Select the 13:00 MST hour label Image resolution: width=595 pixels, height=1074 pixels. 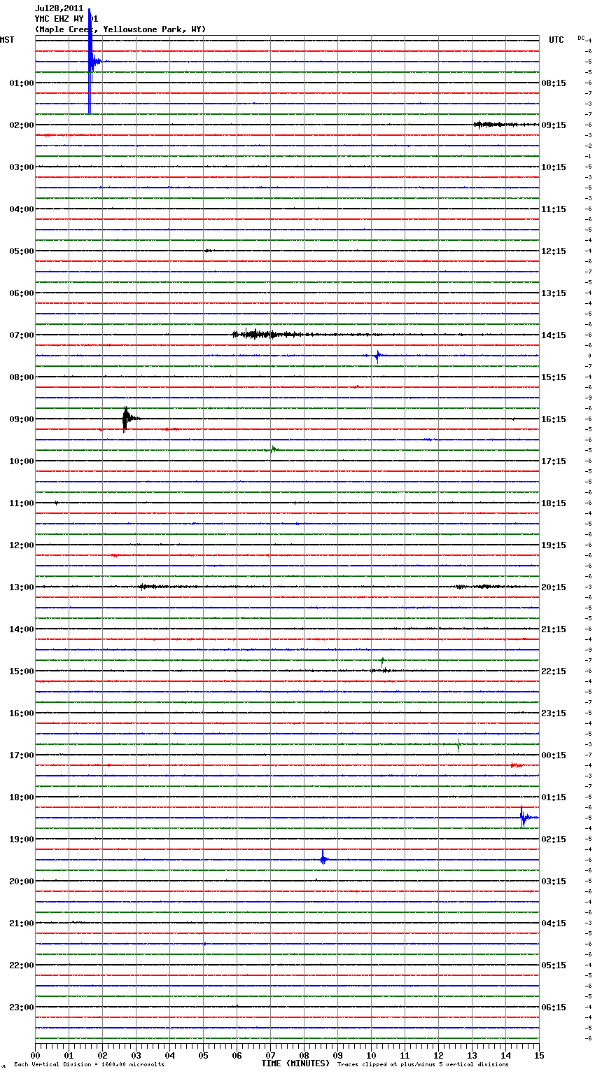click(x=21, y=587)
